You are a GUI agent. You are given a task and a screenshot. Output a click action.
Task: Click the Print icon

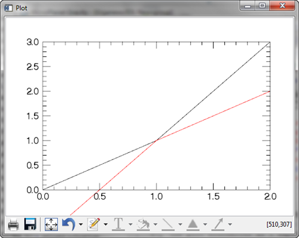14,225
